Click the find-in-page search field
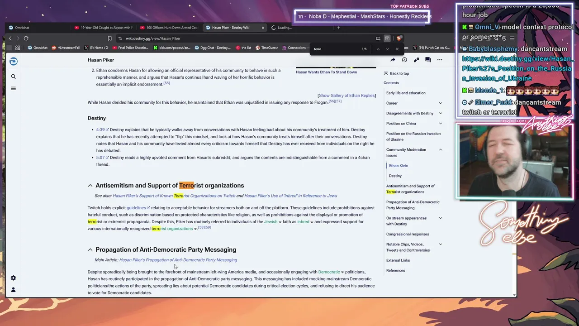 (x=335, y=49)
